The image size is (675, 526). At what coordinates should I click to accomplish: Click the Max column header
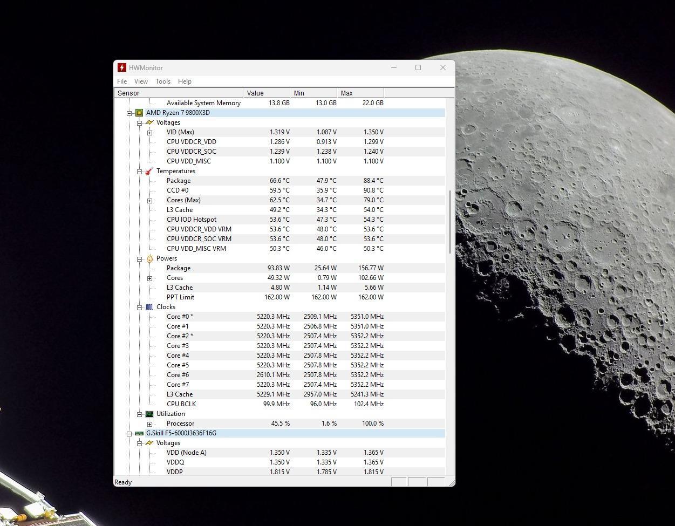[360, 93]
